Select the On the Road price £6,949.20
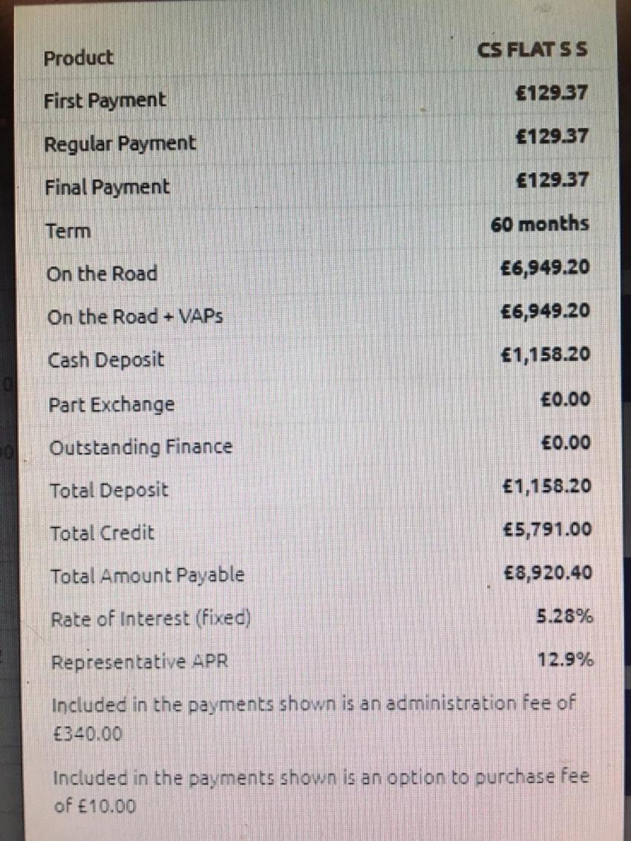 point(544,267)
